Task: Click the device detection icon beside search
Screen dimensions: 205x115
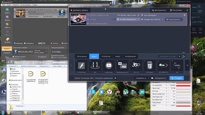Action: (x=184, y=56)
